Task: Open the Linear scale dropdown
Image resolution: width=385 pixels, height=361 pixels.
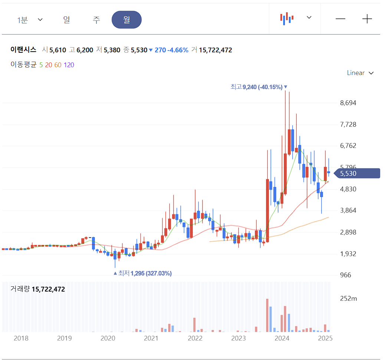Action: click(x=360, y=73)
